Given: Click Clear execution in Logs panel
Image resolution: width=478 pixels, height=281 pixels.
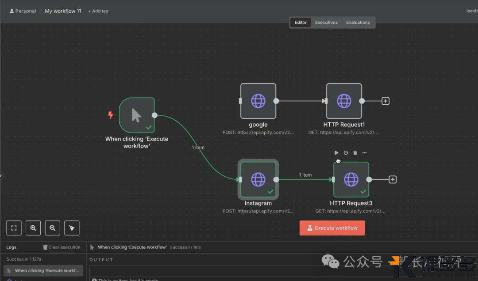Looking at the screenshot, I should point(62,247).
